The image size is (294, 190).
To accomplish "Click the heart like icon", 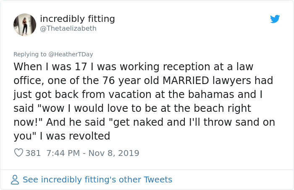I will coord(18,153).
